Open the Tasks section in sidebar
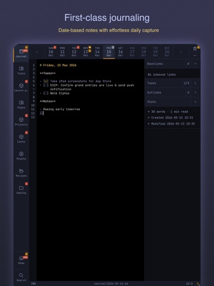 click(x=21, y=70)
